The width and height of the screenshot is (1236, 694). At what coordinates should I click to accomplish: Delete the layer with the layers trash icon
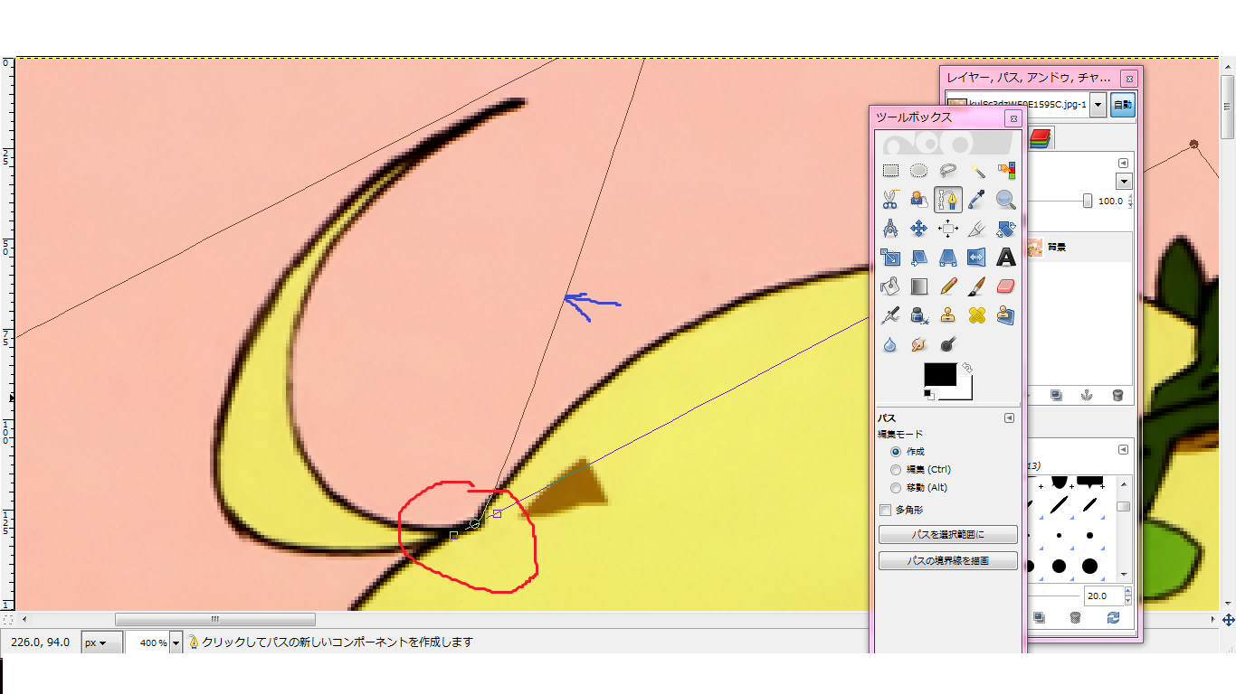click(x=1117, y=395)
